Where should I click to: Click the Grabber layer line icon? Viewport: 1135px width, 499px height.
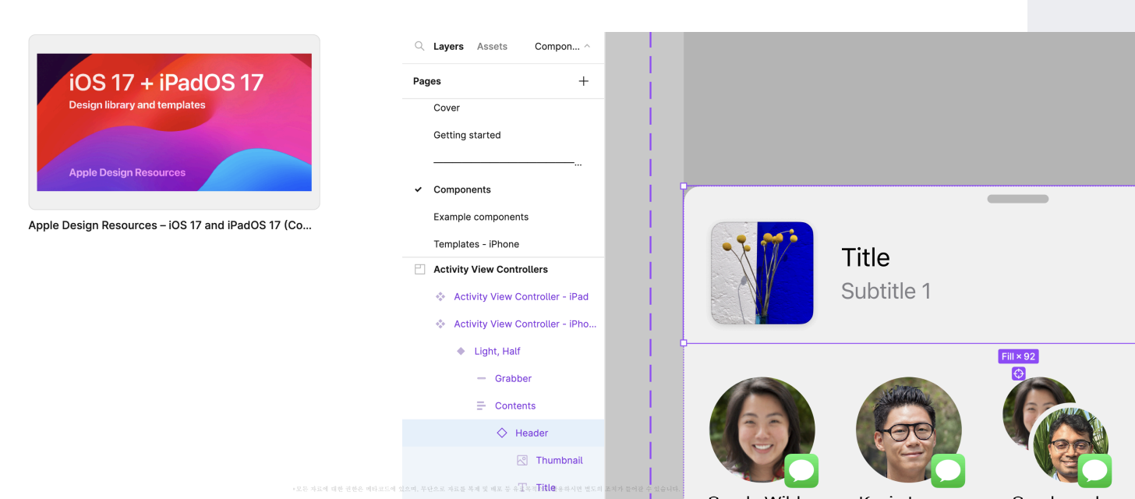[x=481, y=378]
